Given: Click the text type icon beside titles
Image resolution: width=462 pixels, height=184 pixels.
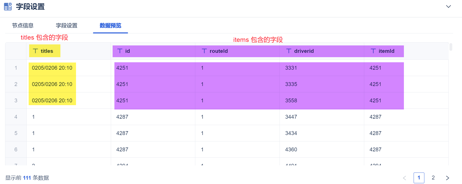Looking at the screenshot, I should click(x=36, y=51).
